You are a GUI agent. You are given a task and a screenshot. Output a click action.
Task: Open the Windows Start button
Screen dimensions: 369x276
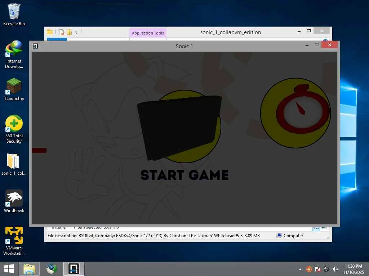click(9, 269)
